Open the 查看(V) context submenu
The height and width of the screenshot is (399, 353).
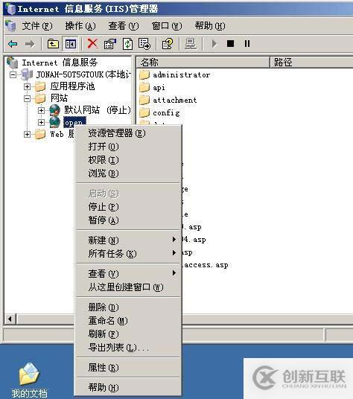pyautogui.click(x=129, y=273)
